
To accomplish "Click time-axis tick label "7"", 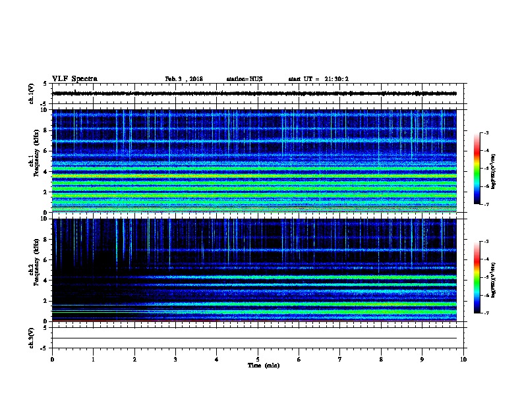I will click(x=340, y=360).
